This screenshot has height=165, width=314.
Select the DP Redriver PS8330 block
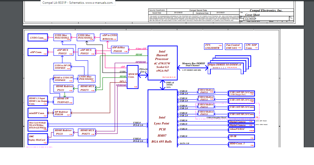63,113
